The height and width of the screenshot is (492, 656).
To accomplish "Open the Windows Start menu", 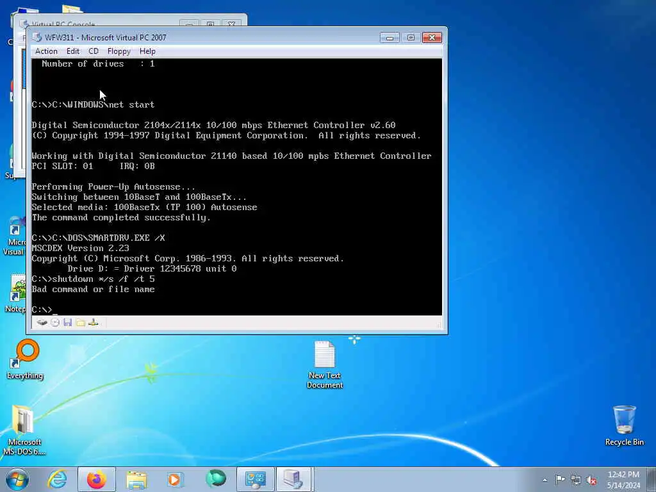I will coord(17,479).
